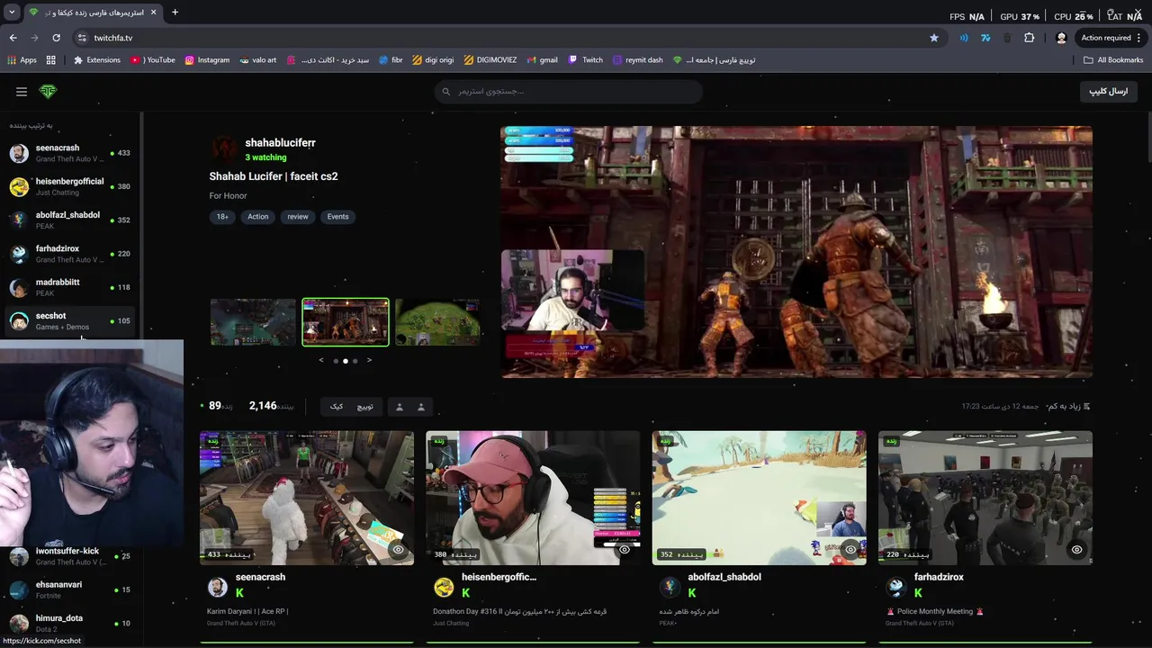Open the Apps bookmarks shortcut
Image resolution: width=1152 pixels, height=648 pixels.
(22, 60)
